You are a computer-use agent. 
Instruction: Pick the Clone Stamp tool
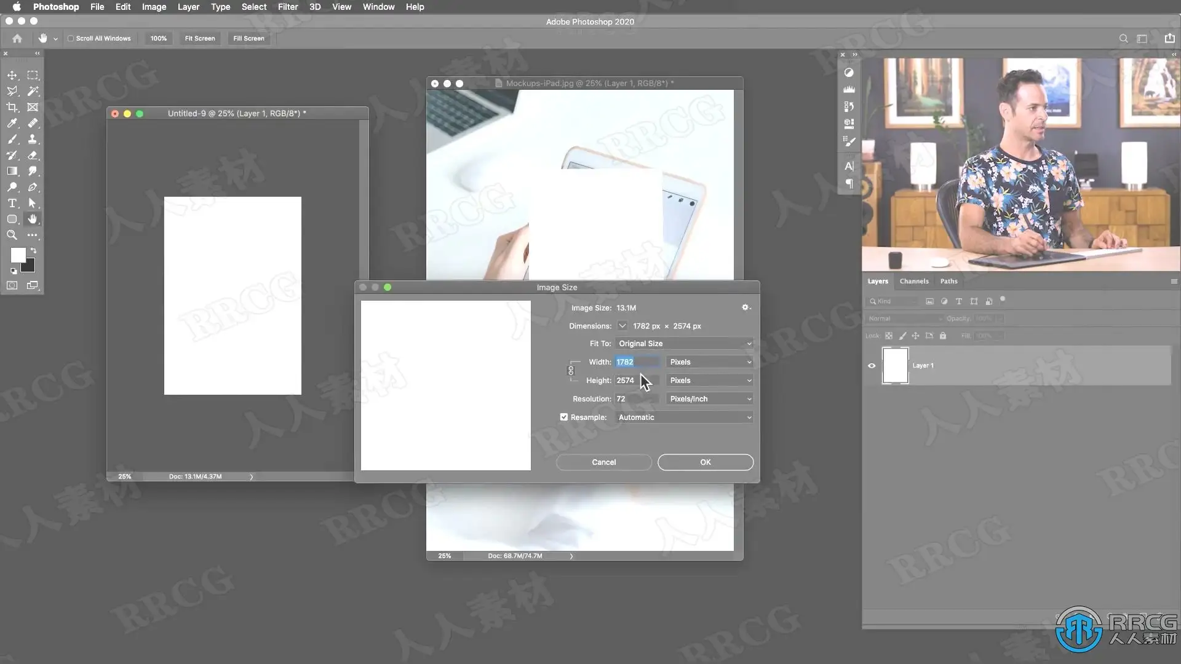coord(33,139)
